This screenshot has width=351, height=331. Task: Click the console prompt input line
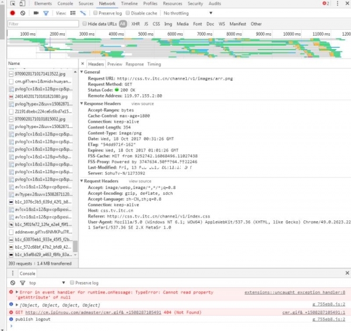pyautogui.click(x=179, y=326)
